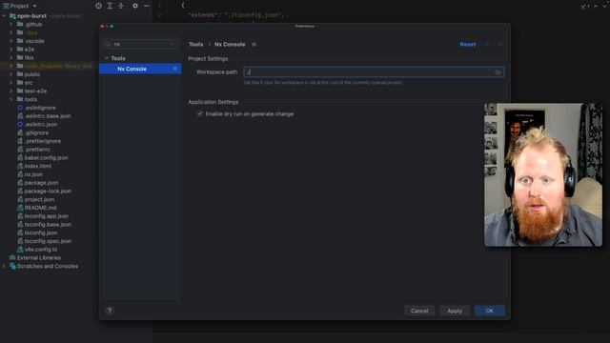Screen dimensions: 610x343
Task: Select babel.config.json file
Action: pos(47,157)
